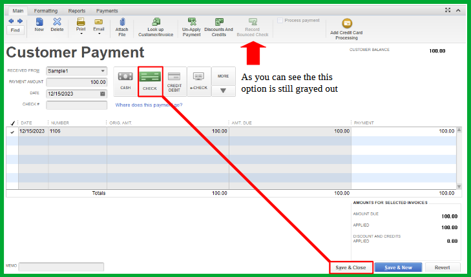Attach a file to this payment
Screen dimensions: 471x277
[121, 27]
